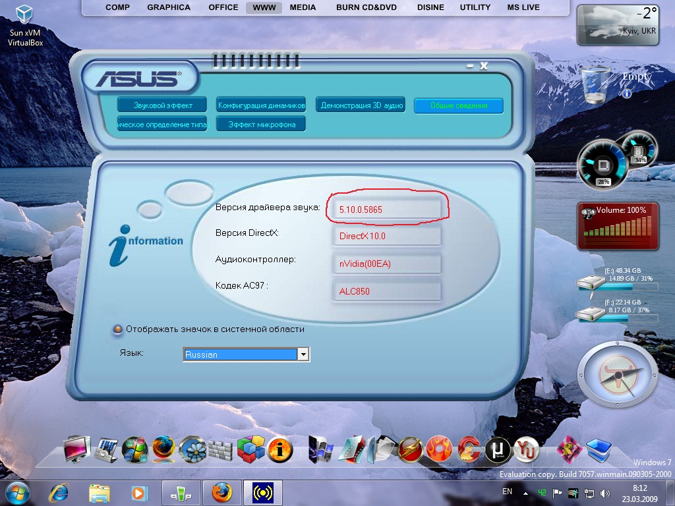Screen dimensions: 675x506
Task: Launch Firefox from the dock
Action: [163, 449]
